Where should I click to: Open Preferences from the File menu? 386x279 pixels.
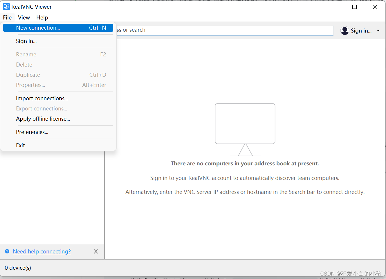(x=58, y=132)
